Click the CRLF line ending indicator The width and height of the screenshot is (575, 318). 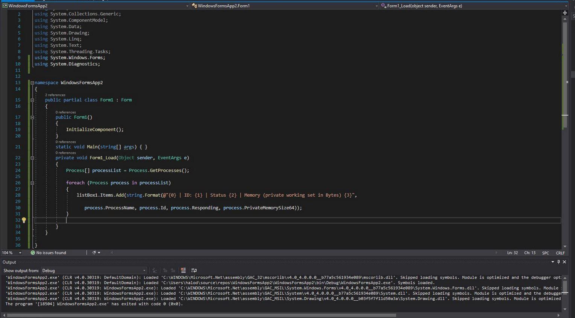point(560,253)
